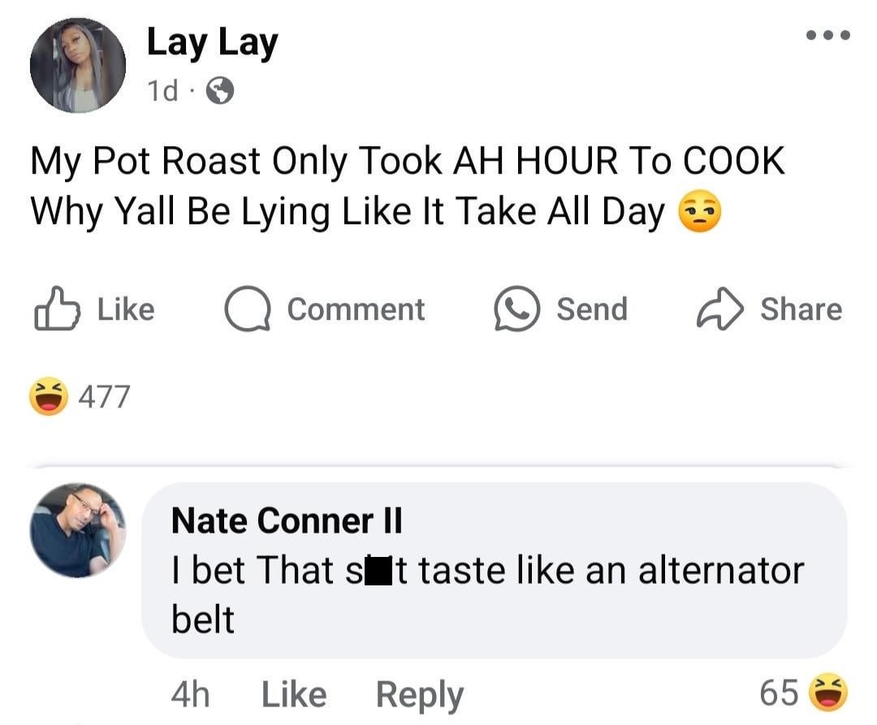This screenshot has width=877, height=725.
Task: Open the laughing reaction icon beside 477
Action: click(49, 396)
